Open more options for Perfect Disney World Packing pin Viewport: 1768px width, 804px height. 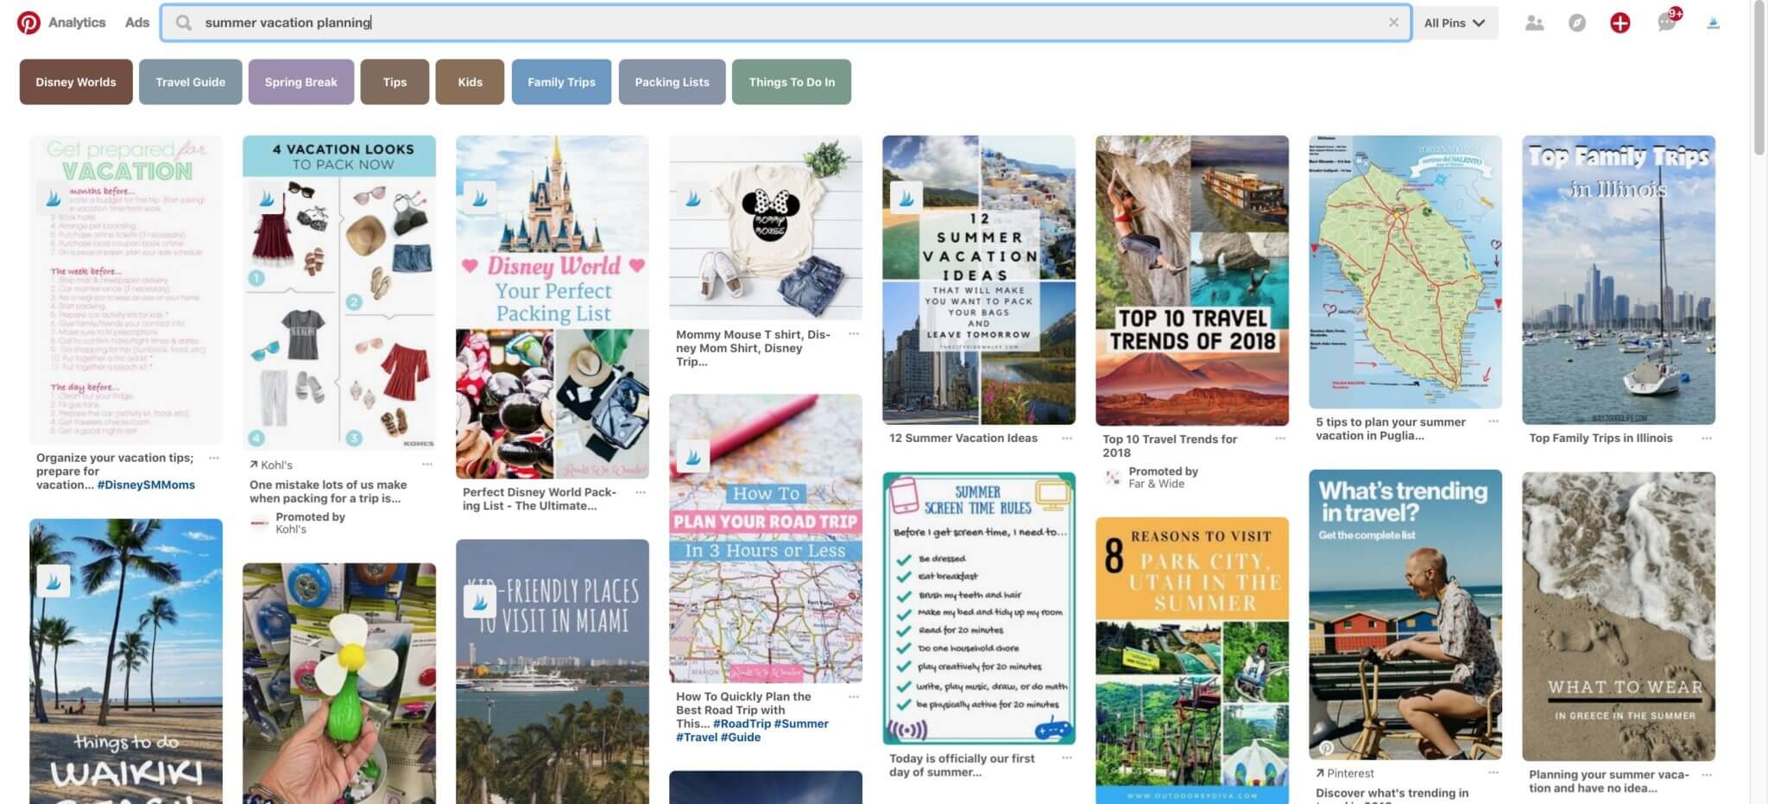point(641,492)
